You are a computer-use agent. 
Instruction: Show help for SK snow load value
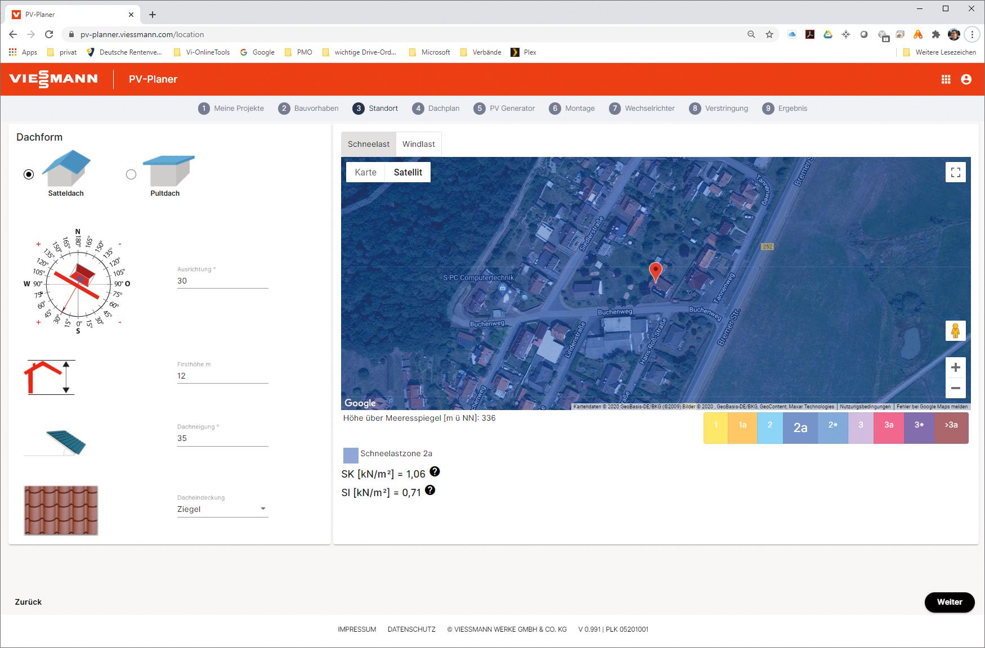(x=435, y=472)
